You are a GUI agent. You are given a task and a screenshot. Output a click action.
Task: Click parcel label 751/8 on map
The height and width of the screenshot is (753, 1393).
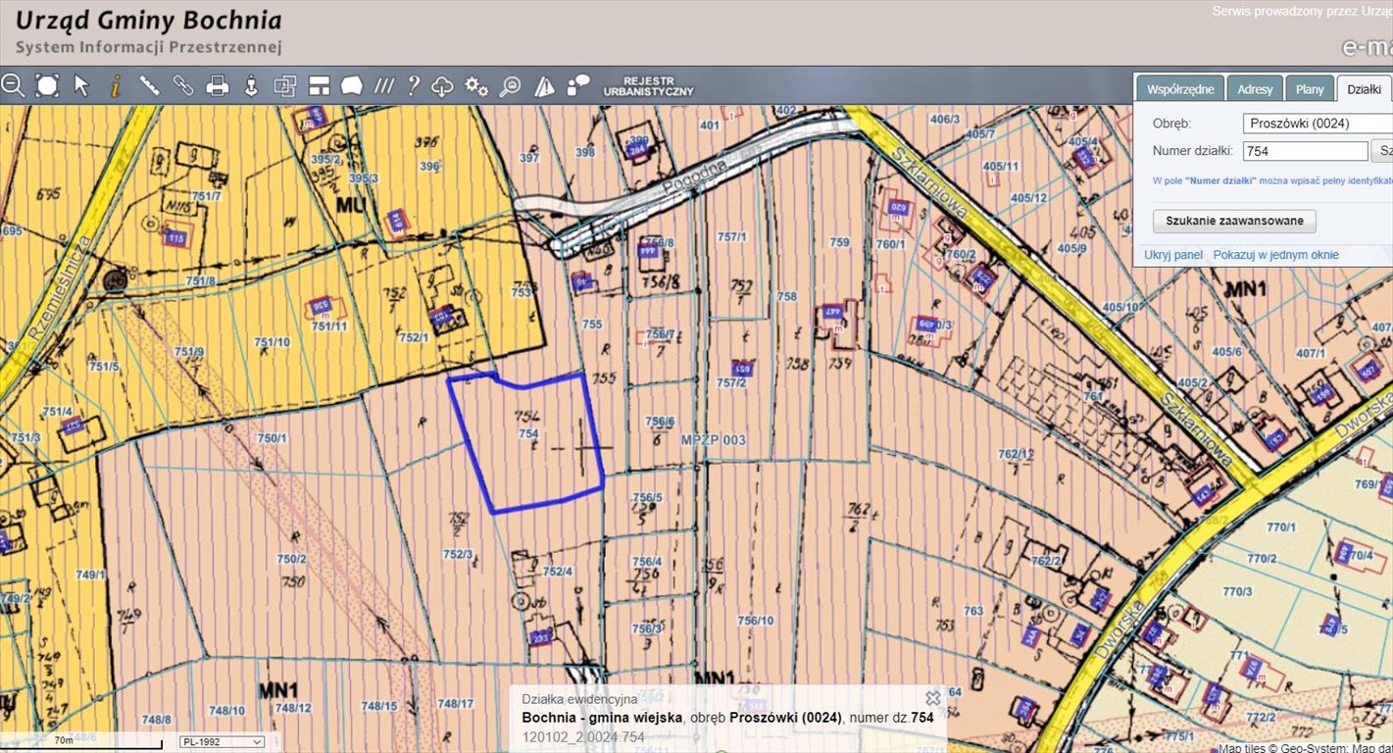199,280
